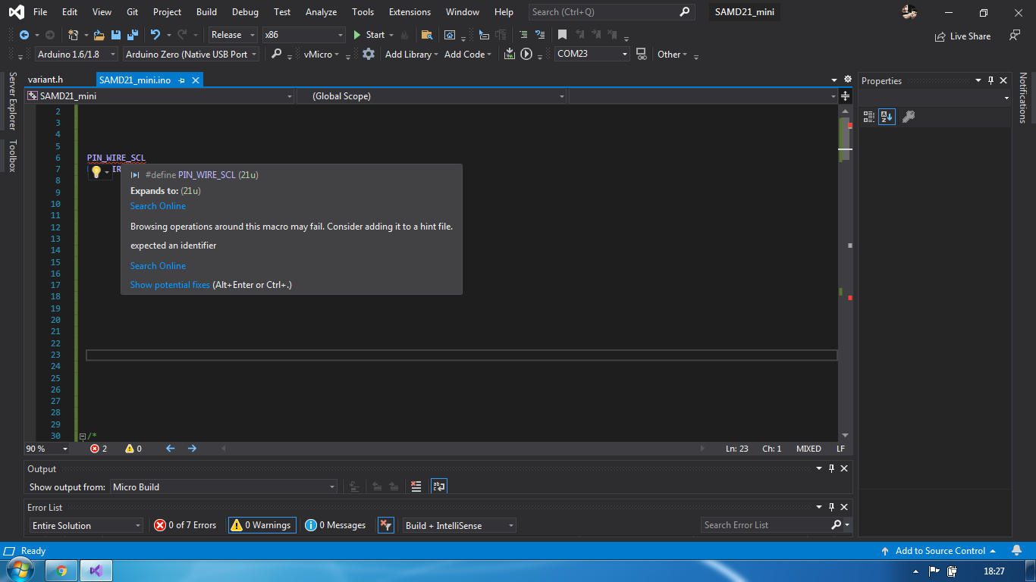Click the vMicro search magnifier icon
This screenshot has width=1036, height=582.
coord(276,54)
